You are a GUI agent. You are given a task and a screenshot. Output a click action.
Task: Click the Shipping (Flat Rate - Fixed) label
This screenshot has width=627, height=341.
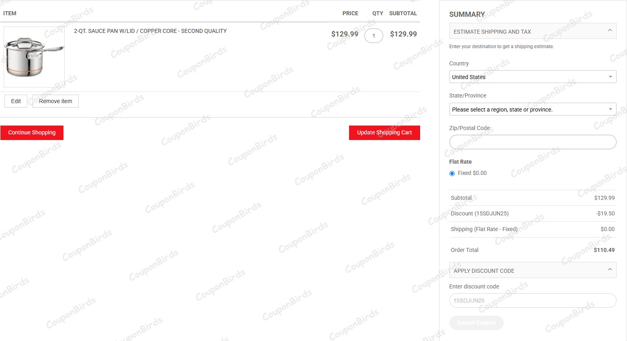tap(484, 229)
